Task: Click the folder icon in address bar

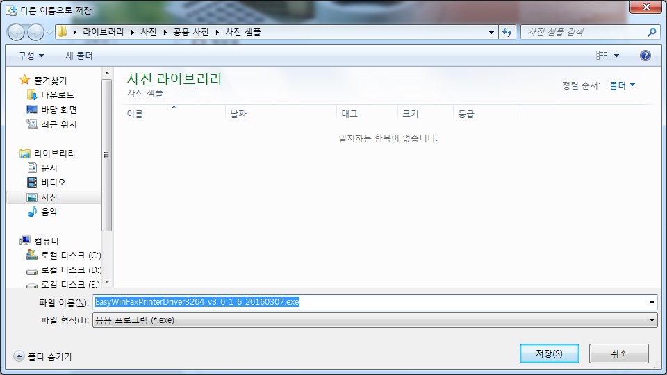Action: pyautogui.click(x=62, y=32)
